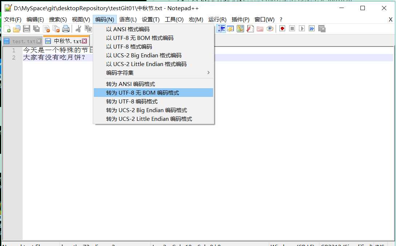
Task: Click line number 1 in margin
Action: pyautogui.click(x=13, y=50)
